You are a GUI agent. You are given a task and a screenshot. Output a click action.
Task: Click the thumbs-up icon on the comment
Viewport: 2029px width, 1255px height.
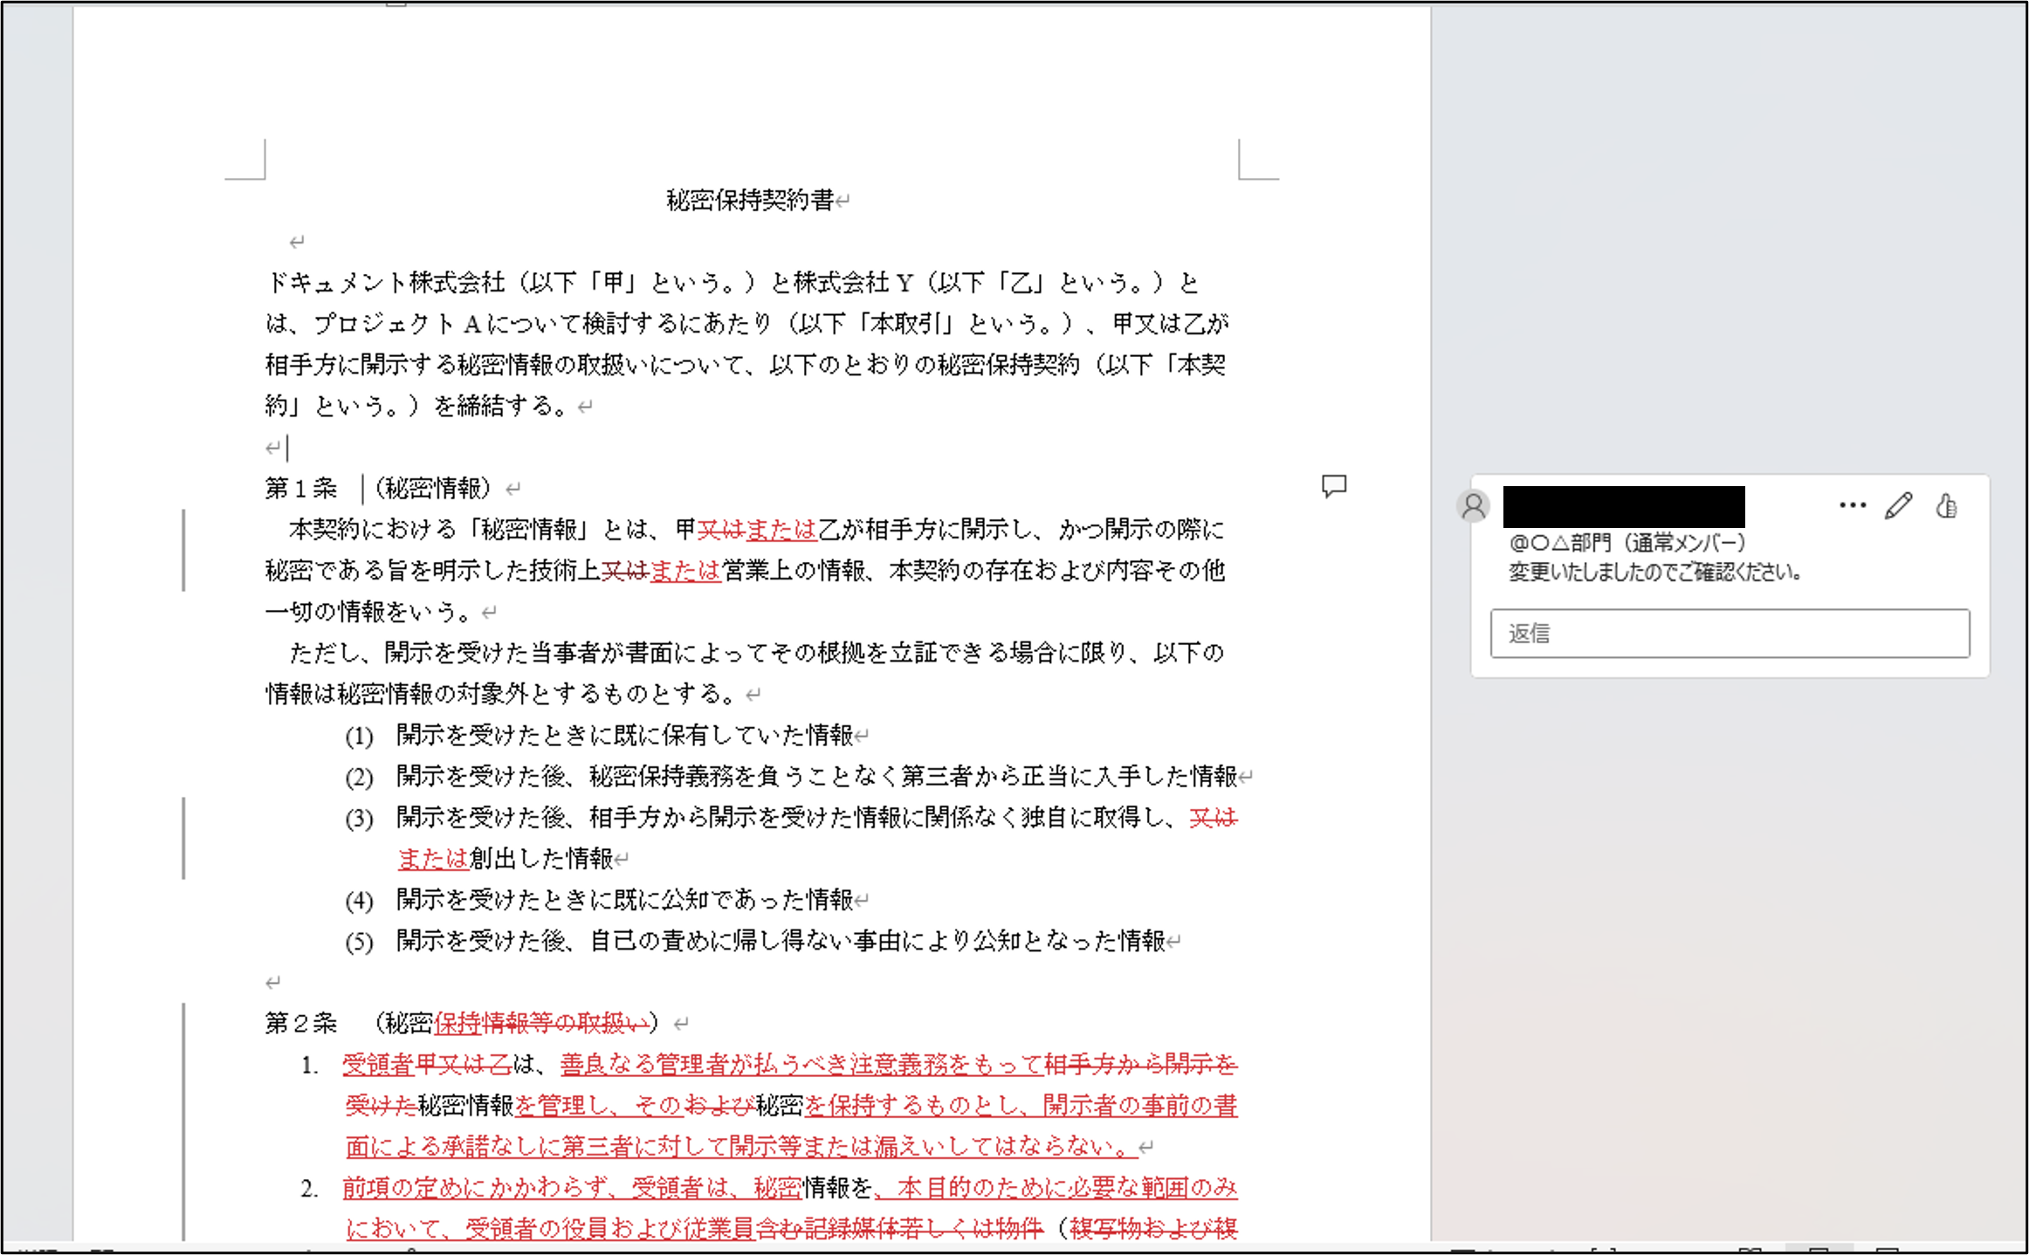pyautogui.click(x=1945, y=506)
